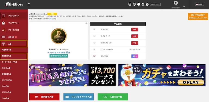
Task: Click the お知らせ red notification badge
Action: tap(16, 37)
